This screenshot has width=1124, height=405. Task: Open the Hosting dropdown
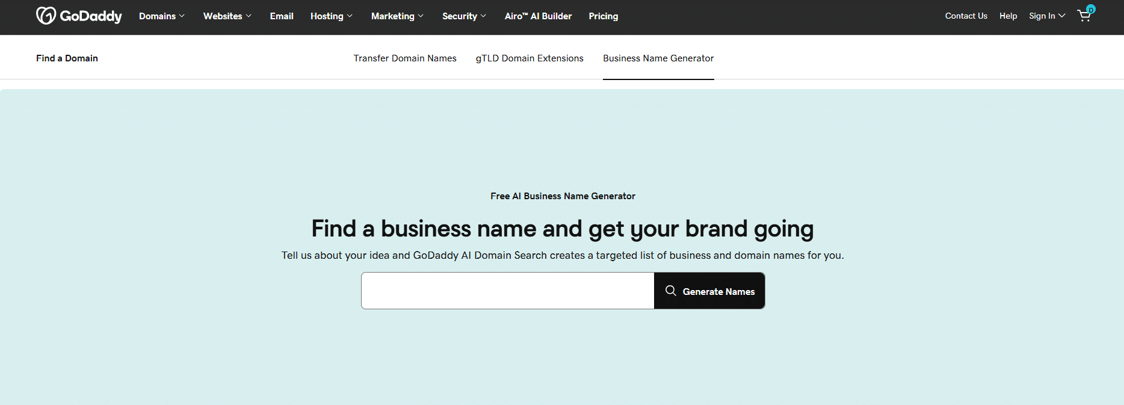point(332,16)
